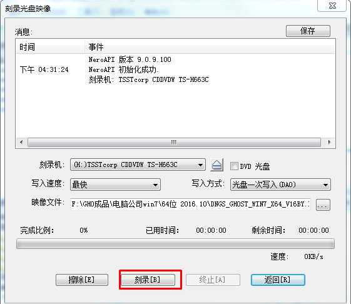Select the NeroAPI 初始化成功 log entry
Screen dimensions: 351x304
point(123,70)
